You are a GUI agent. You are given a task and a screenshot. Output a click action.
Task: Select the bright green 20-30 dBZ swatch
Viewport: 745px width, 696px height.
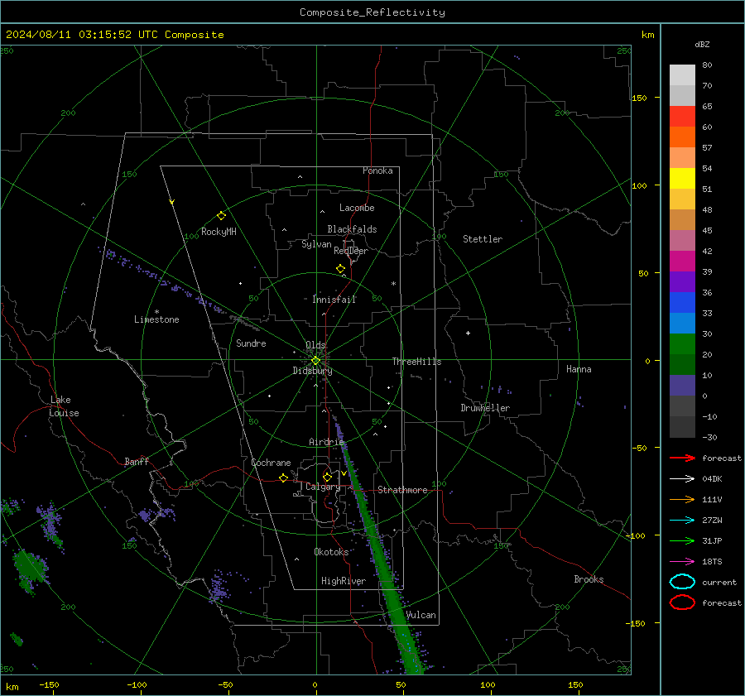click(x=682, y=344)
